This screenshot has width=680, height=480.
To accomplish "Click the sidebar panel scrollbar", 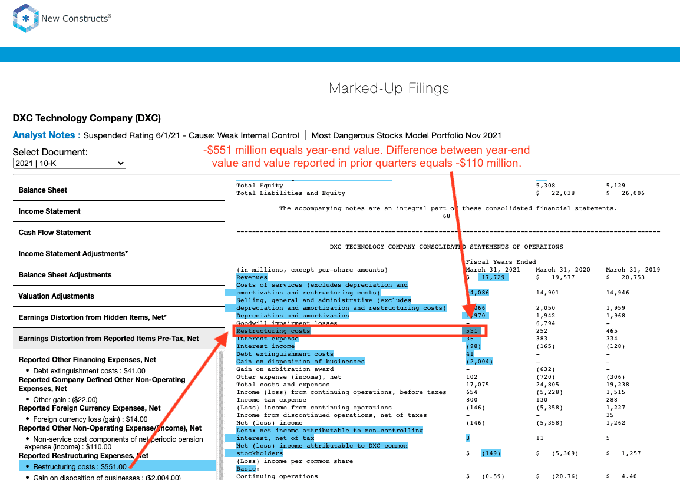I will click(x=221, y=415).
